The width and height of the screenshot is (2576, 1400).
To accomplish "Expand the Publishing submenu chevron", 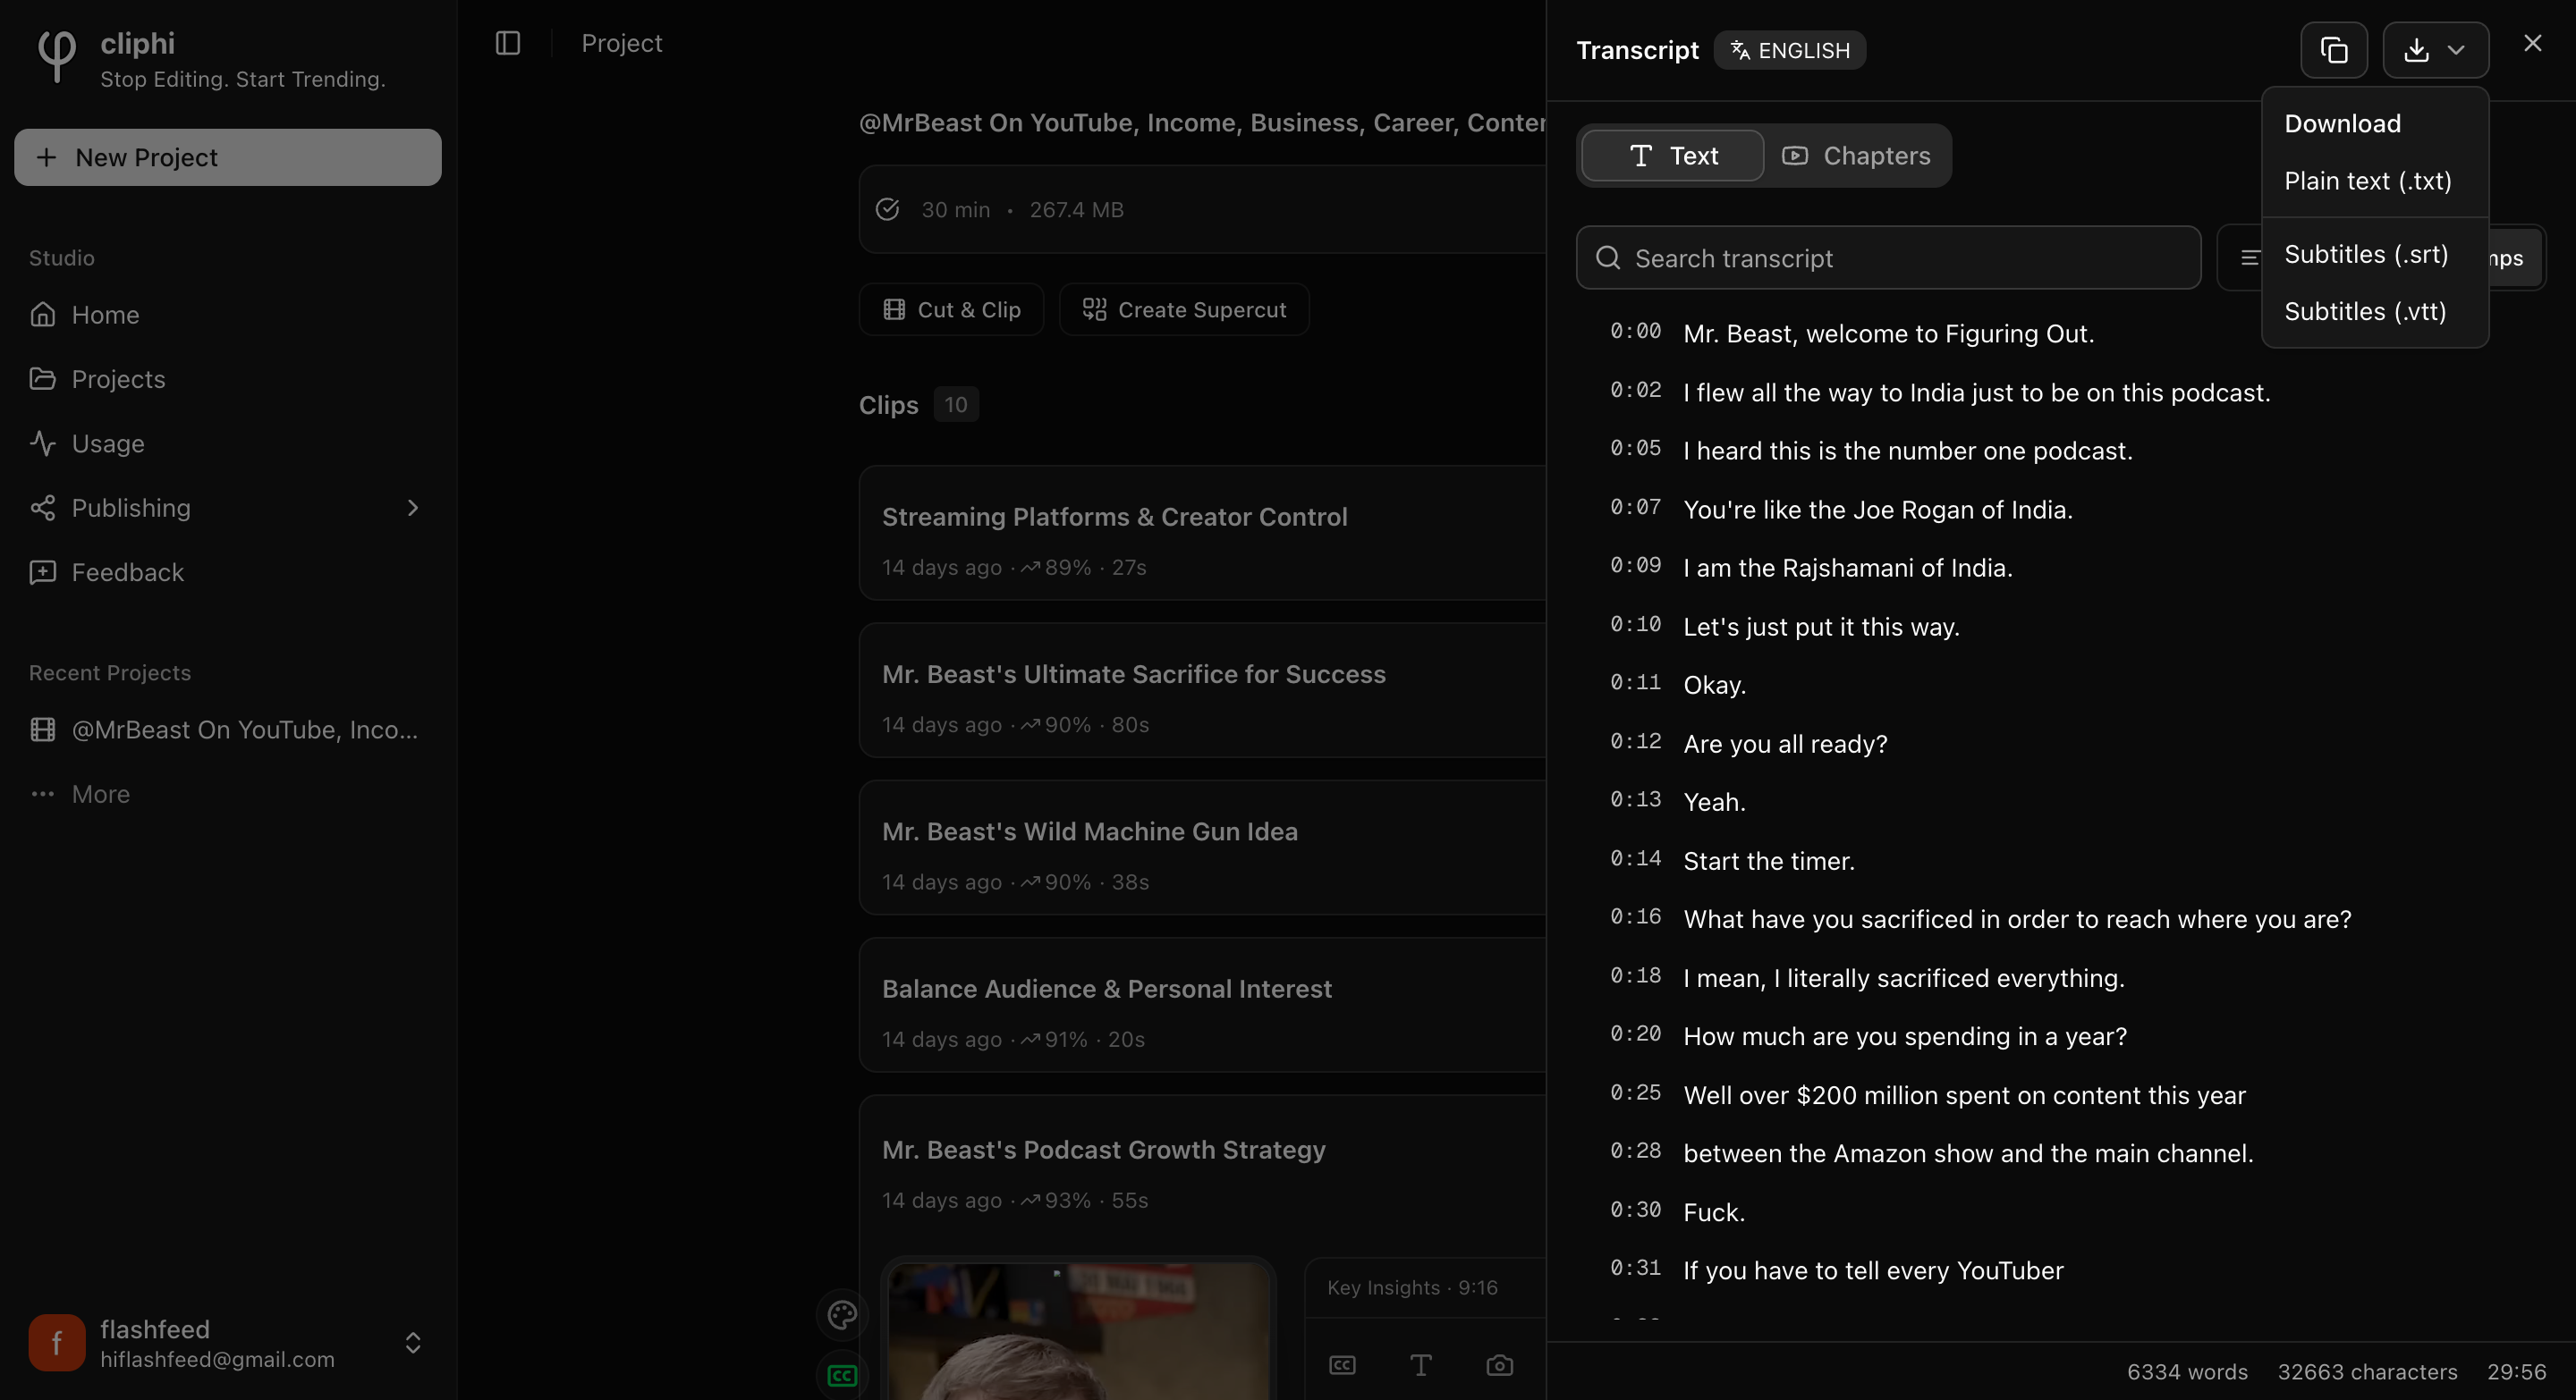I will (x=413, y=508).
